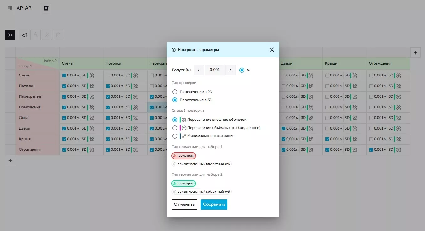The height and width of the screenshot is (231, 425).
Task: Click the second toolbar icon with arrow
Action: (24, 35)
